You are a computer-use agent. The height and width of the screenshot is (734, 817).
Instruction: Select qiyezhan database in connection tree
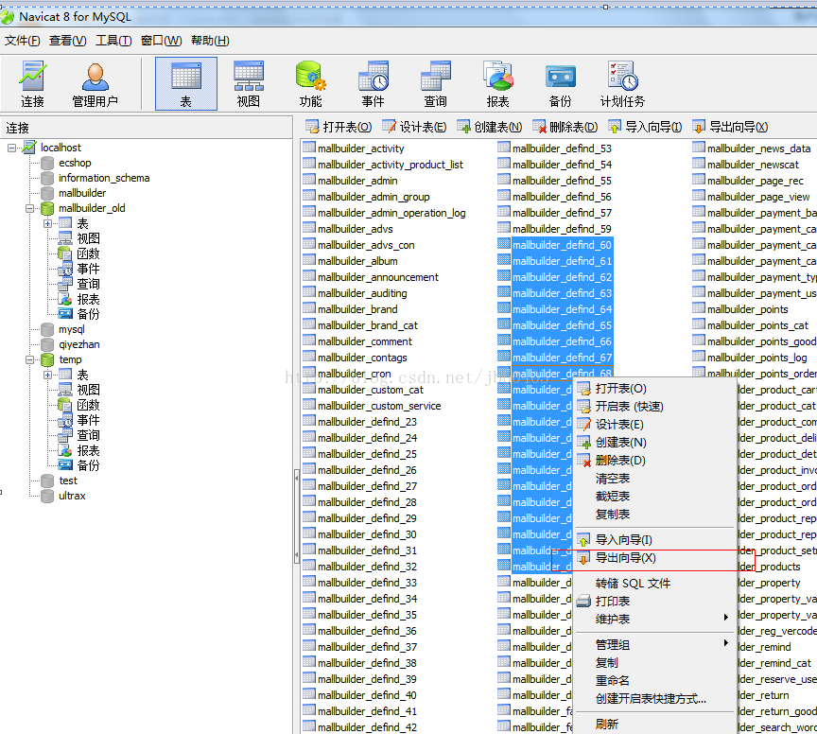pos(79,344)
